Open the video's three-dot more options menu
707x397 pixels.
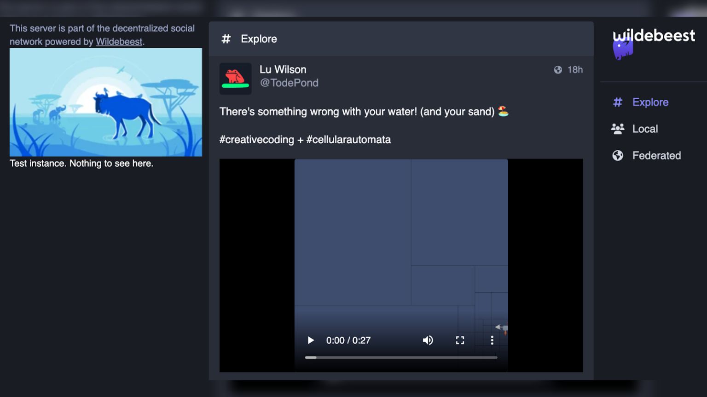pos(492,340)
